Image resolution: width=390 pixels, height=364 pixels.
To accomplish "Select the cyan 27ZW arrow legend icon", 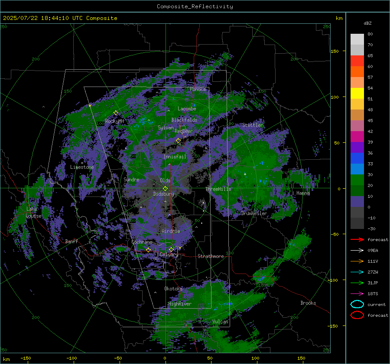I will (357, 272).
